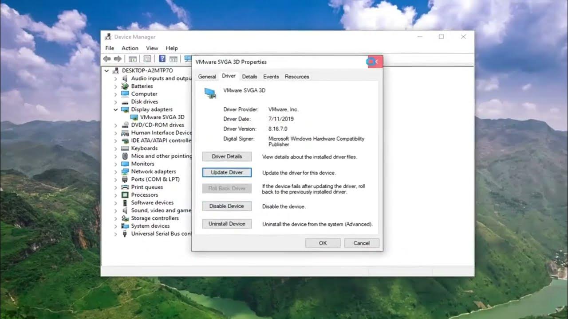Image resolution: width=568 pixels, height=319 pixels.
Task: Open the Action menu
Action: [x=130, y=48]
